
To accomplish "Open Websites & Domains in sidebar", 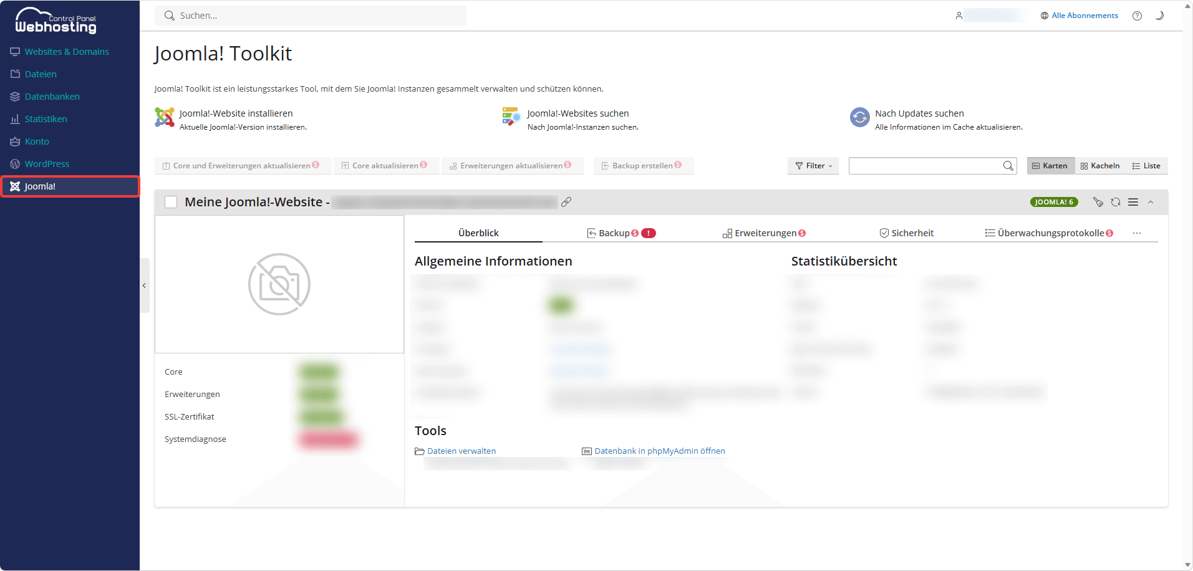I will [x=67, y=52].
